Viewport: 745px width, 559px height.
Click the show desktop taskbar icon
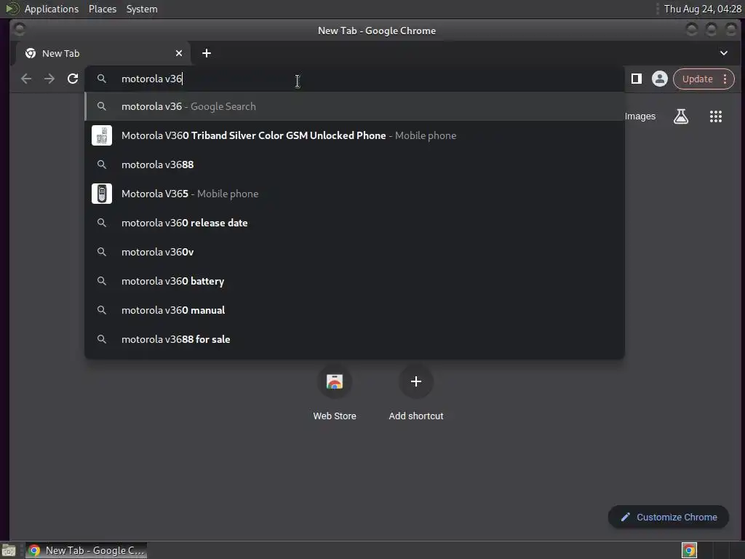coord(9,550)
